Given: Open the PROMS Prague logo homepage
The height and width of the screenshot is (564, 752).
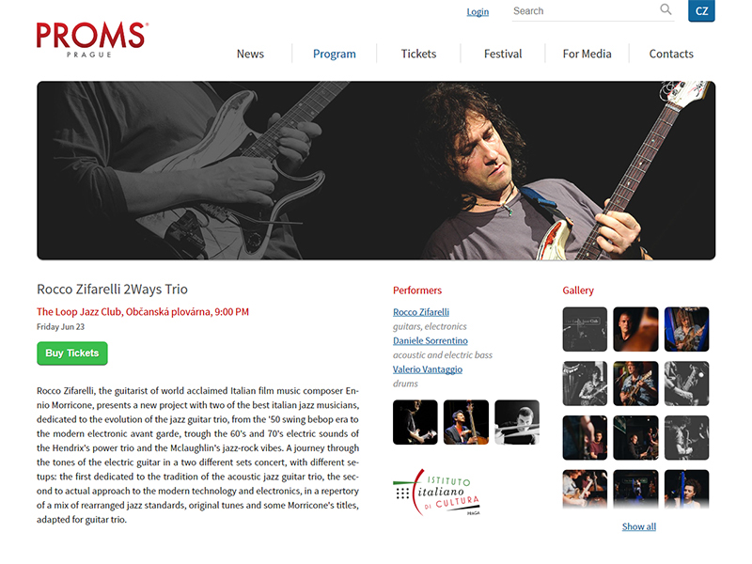Looking at the screenshot, I should click(x=92, y=39).
